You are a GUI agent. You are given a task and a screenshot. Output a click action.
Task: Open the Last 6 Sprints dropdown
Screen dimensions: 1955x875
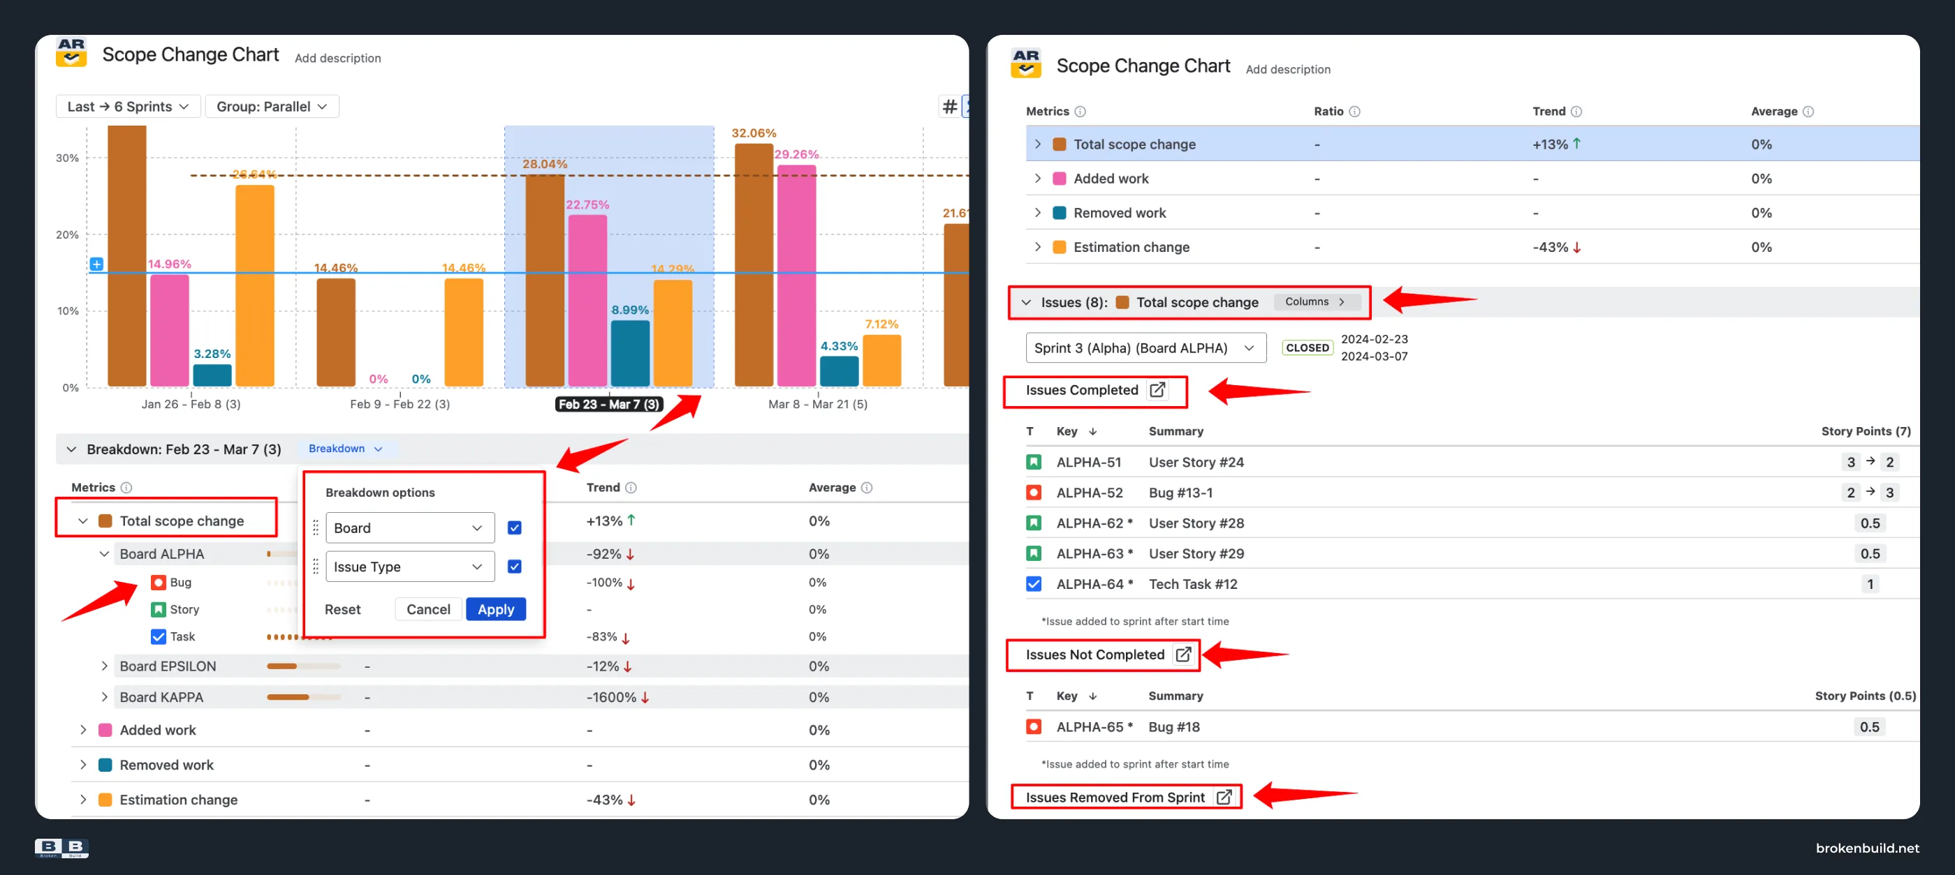coord(129,106)
